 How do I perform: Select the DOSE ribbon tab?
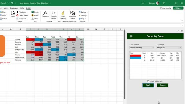tap(28, 8)
